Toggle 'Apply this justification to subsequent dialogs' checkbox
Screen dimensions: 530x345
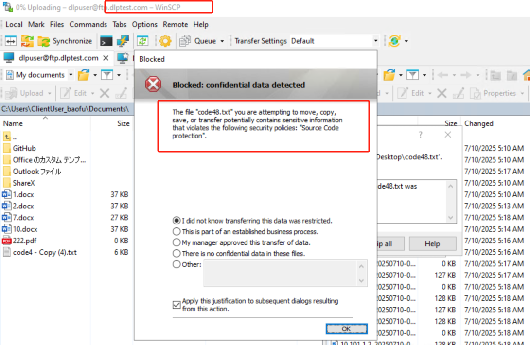[177, 305]
